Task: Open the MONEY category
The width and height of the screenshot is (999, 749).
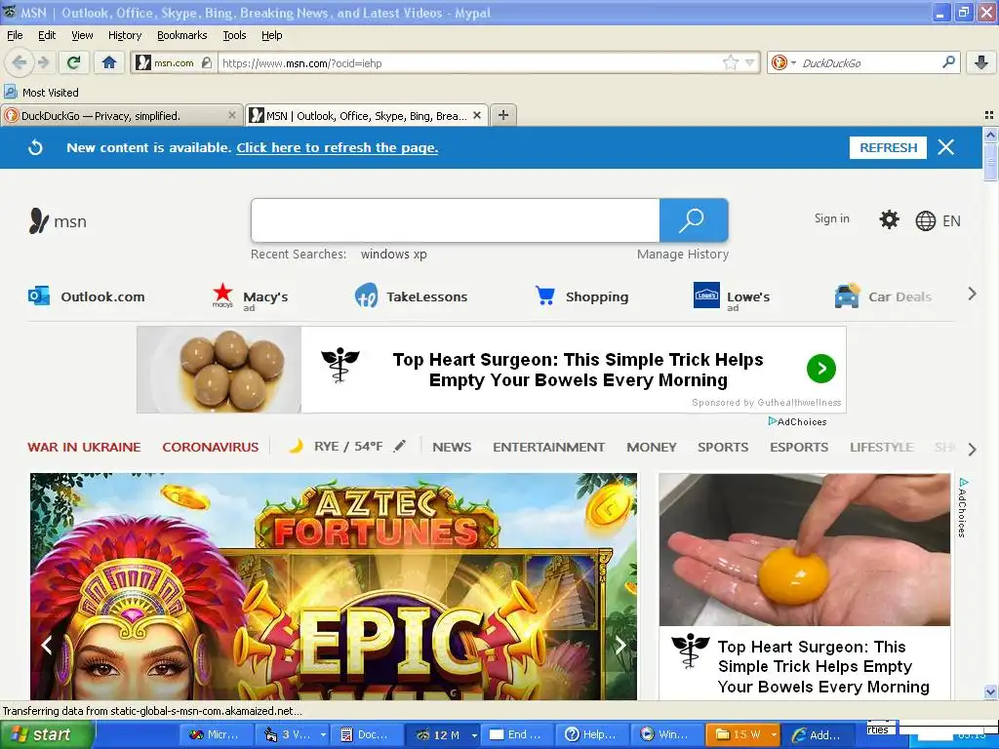Action: tap(651, 447)
